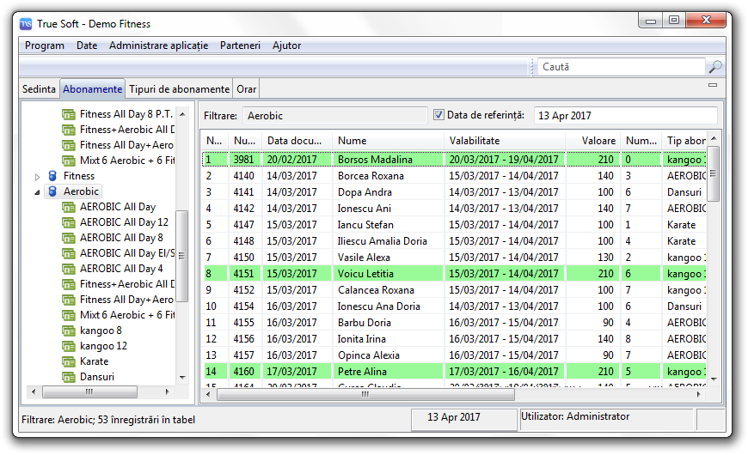748x455 pixels.
Task: Click the table horizontal scrollbar thumb
Action: pos(365,395)
